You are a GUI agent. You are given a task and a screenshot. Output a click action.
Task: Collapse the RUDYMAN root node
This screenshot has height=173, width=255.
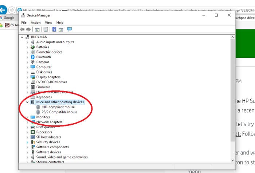tap(22, 37)
